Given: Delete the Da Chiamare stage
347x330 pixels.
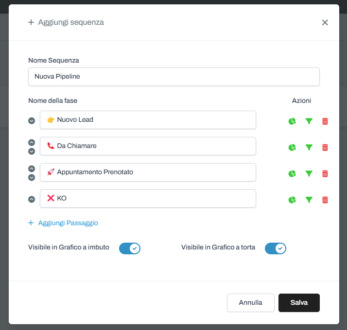Looking at the screenshot, I should (x=325, y=148).
